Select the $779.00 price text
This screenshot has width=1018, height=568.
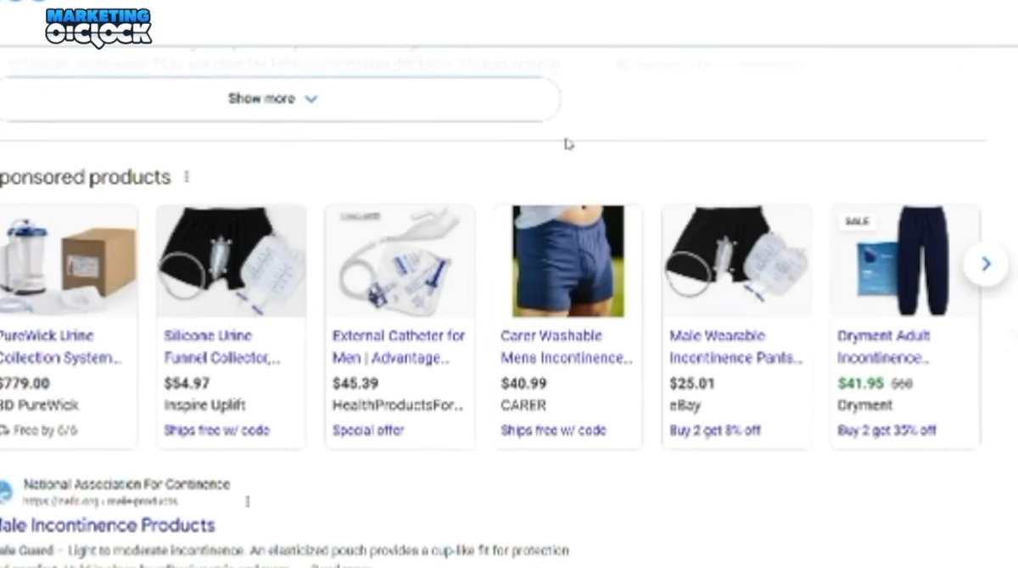(24, 383)
